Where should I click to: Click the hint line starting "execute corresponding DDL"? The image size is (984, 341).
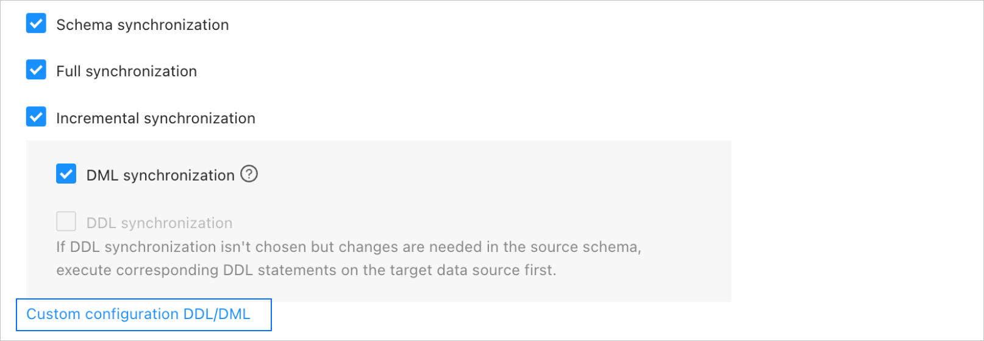click(306, 270)
